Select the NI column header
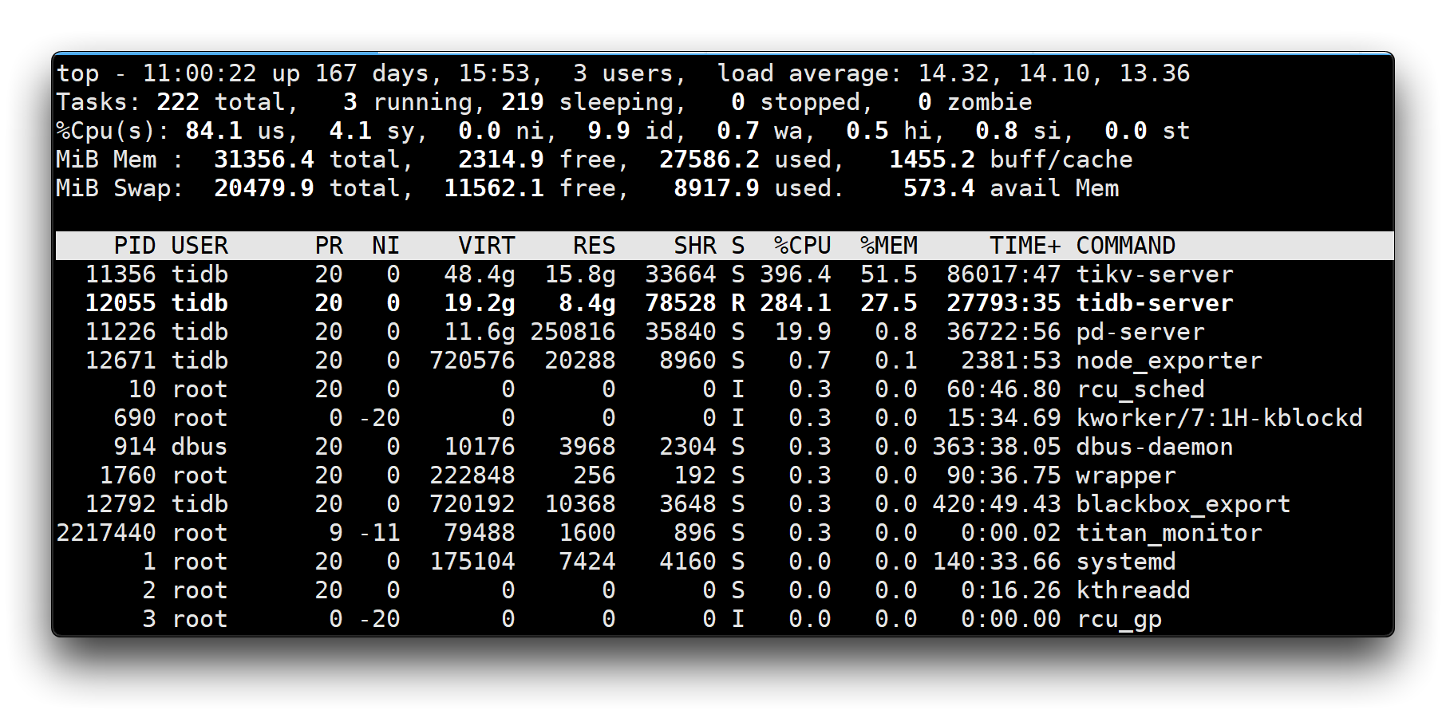Viewport: 1446px width, 714px height. click(x=386, y=246)
